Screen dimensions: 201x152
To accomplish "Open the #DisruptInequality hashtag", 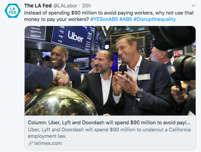I will click(154, 19).
